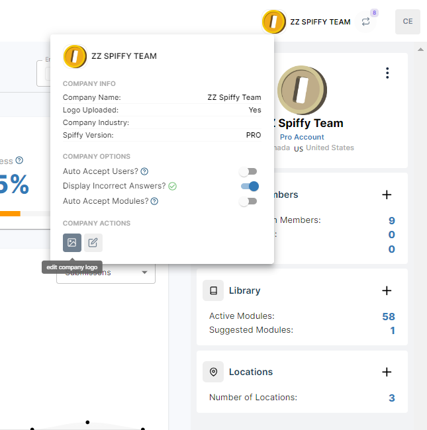Open help for Auto Accept Modules
The width and height of the screenshot is (427, 430).
coord(154,202)
